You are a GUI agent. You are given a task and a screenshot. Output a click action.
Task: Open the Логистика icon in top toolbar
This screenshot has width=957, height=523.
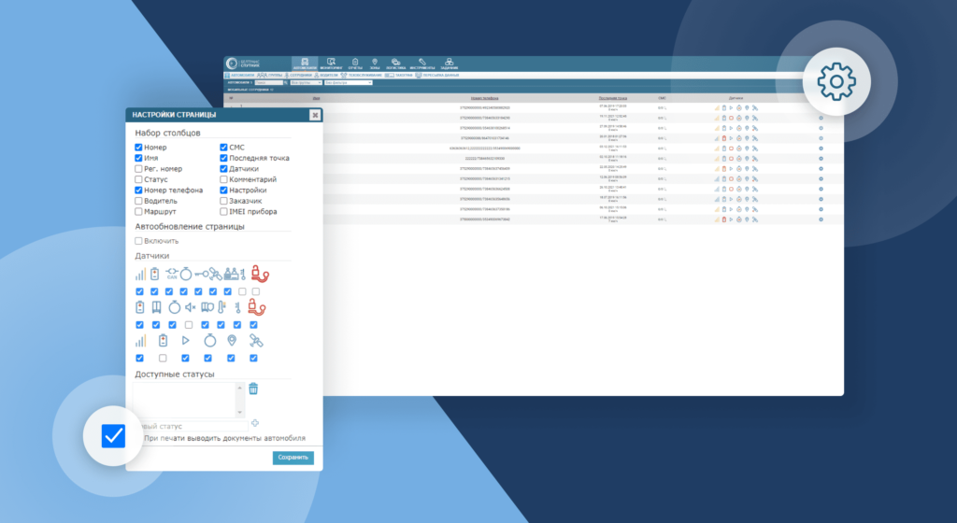pos(397,64)
